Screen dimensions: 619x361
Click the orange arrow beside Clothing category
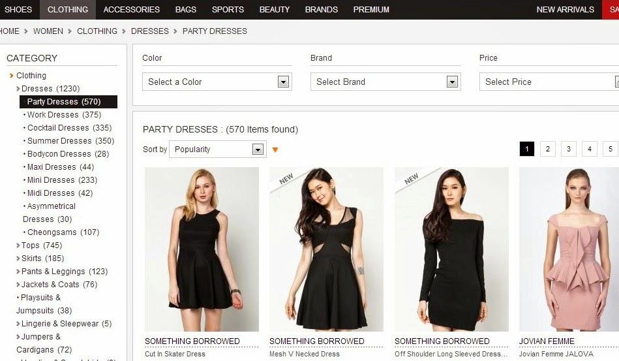[x=12, y=76]
